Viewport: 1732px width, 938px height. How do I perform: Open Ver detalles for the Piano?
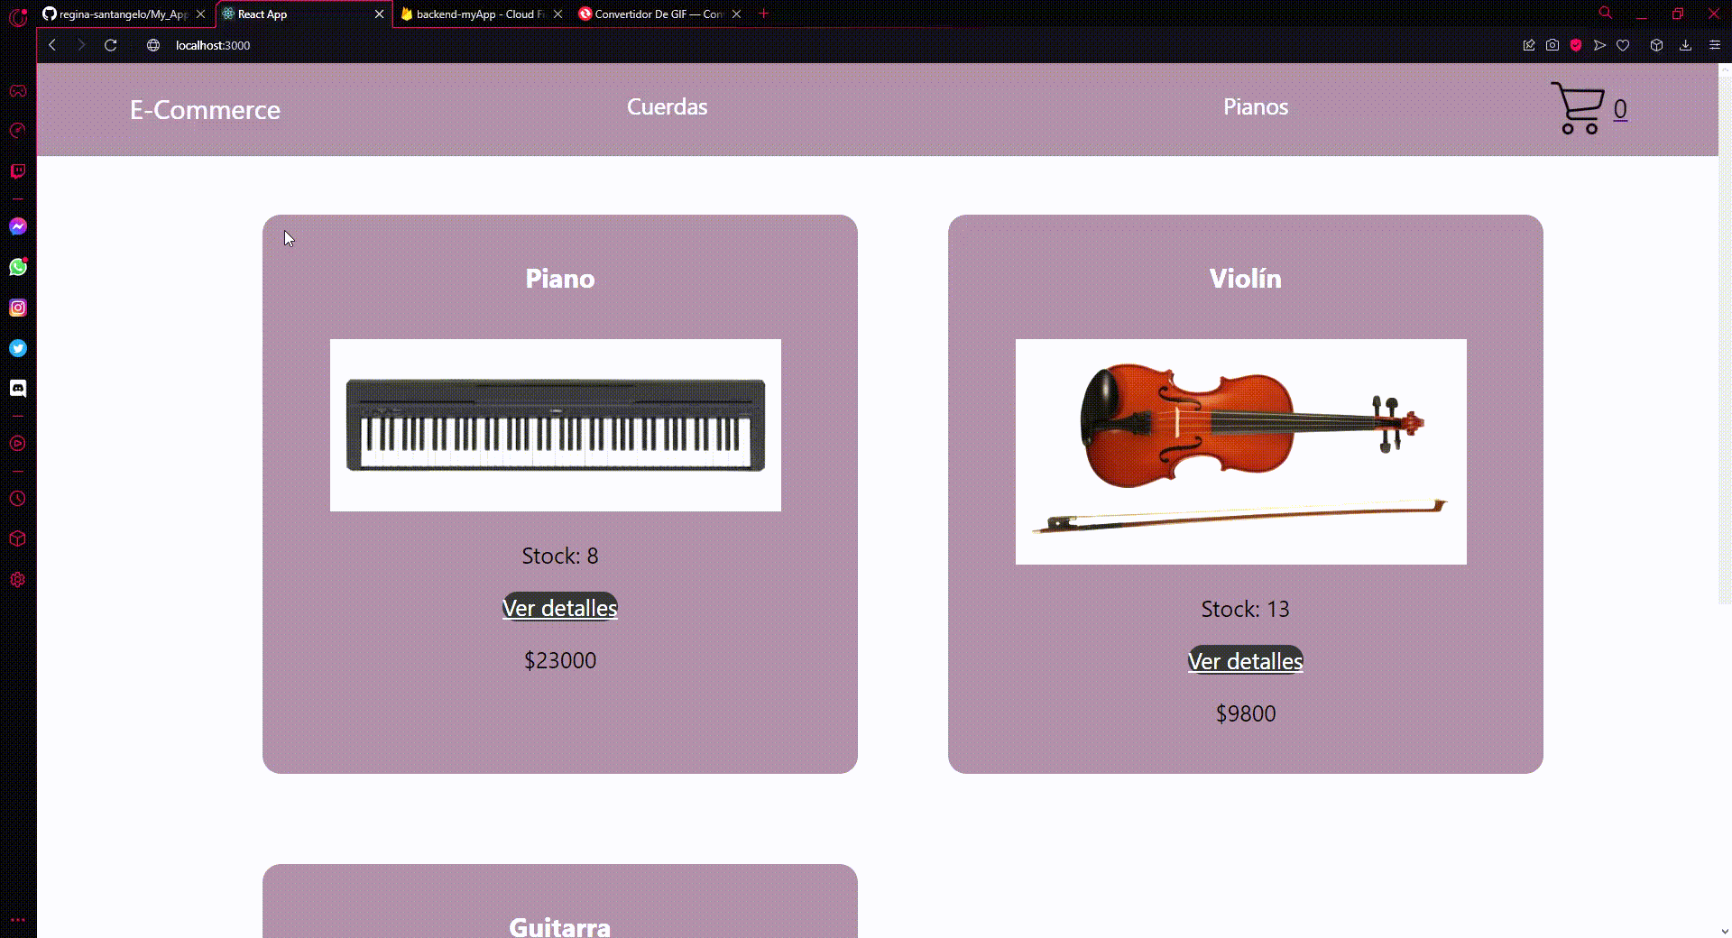point(559,607)
